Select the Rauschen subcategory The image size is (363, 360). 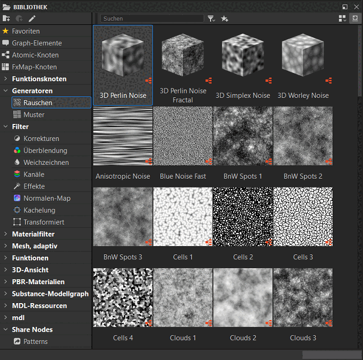point(51,103)
